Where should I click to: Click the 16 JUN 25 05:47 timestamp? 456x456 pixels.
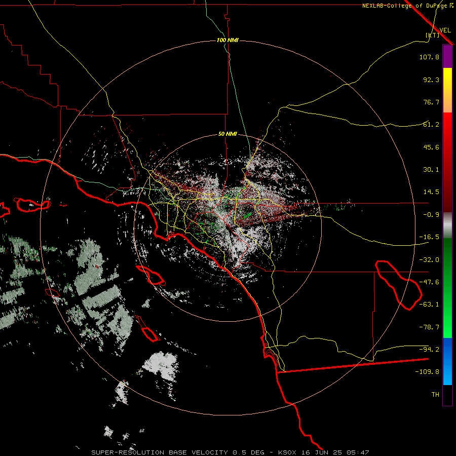(335, 452)
